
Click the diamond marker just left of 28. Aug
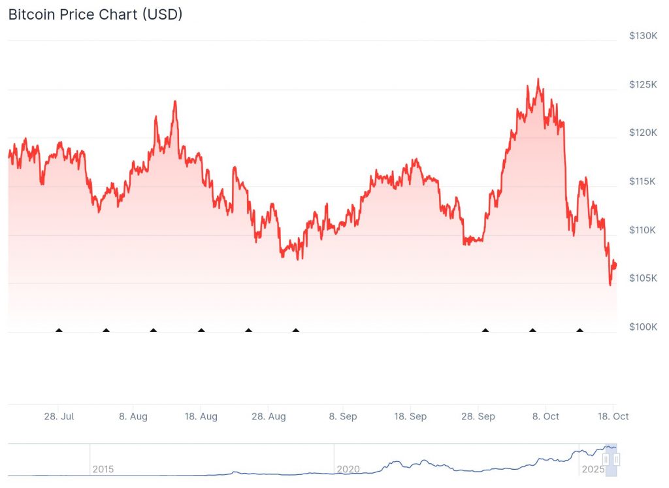248,331
